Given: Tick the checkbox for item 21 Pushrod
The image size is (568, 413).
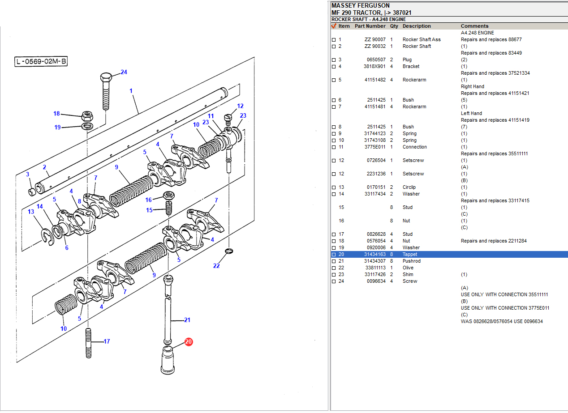Looking at the screenshot, I should [x=334, y=261].
